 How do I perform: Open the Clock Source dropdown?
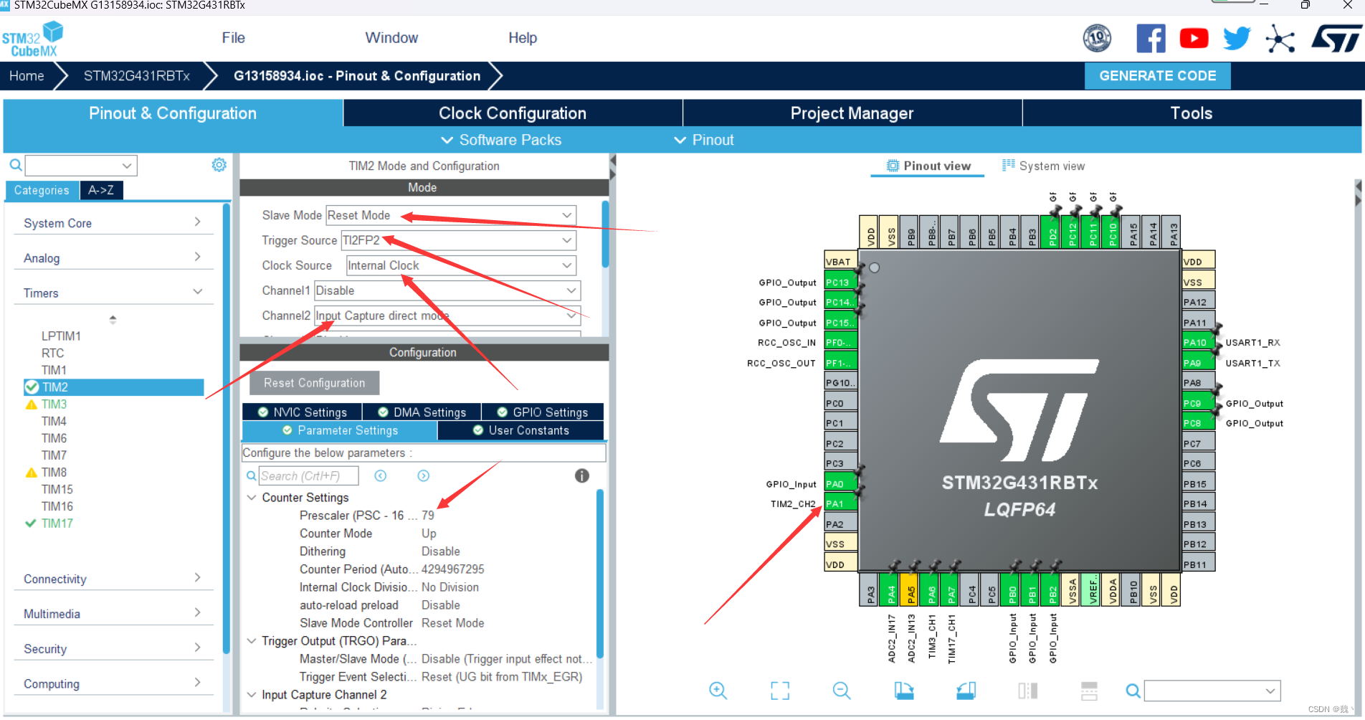tap(461, 265)
